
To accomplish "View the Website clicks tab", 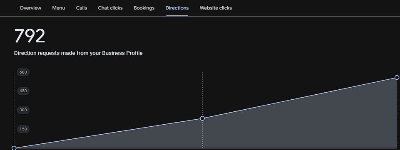I will 216,8.
